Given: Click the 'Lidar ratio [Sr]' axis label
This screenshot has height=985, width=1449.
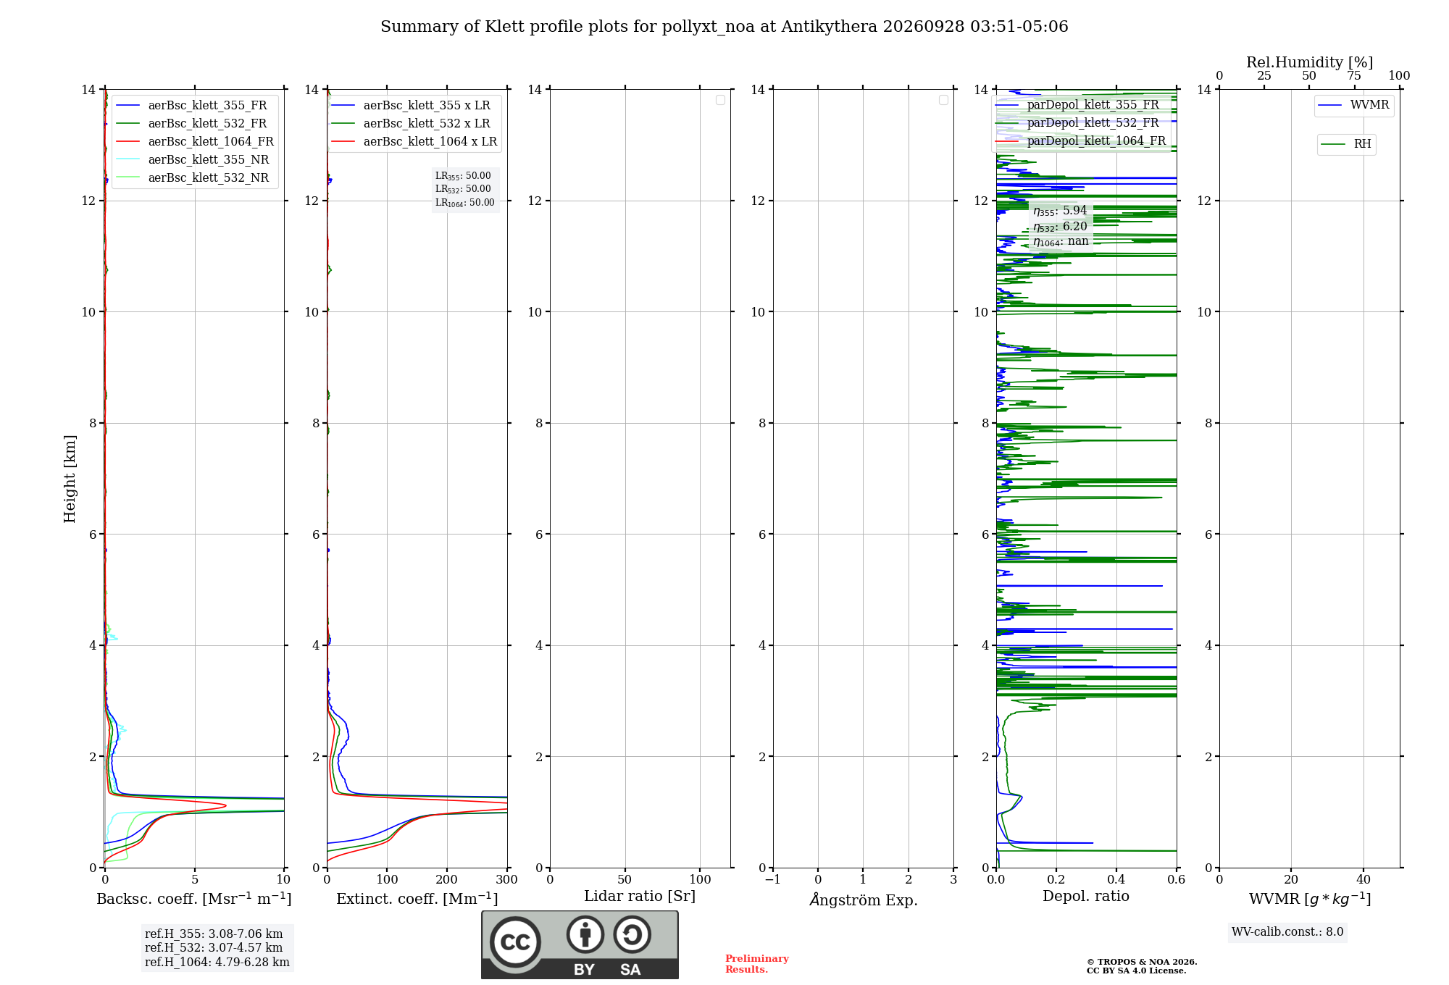Looking at the screenshot, I should 640,897.
